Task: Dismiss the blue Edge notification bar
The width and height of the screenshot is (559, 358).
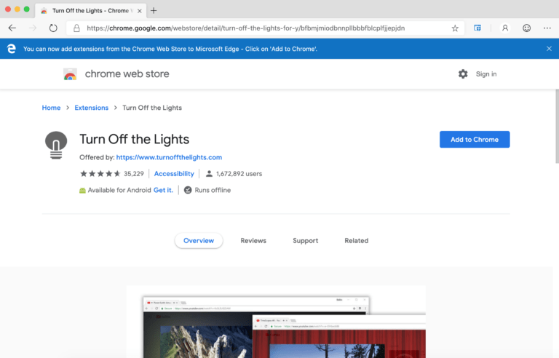Action: point(549,49)
